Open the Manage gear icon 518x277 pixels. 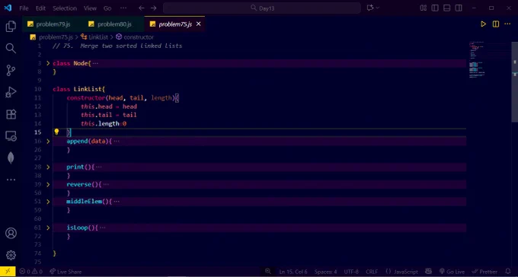(x=11, y=255)
